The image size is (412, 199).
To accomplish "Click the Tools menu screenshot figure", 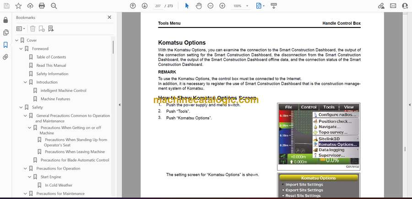I will coord(319,136).
